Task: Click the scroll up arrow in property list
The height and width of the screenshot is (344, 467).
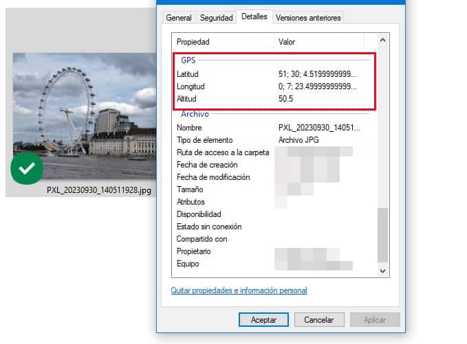Action: click(382, 40)
